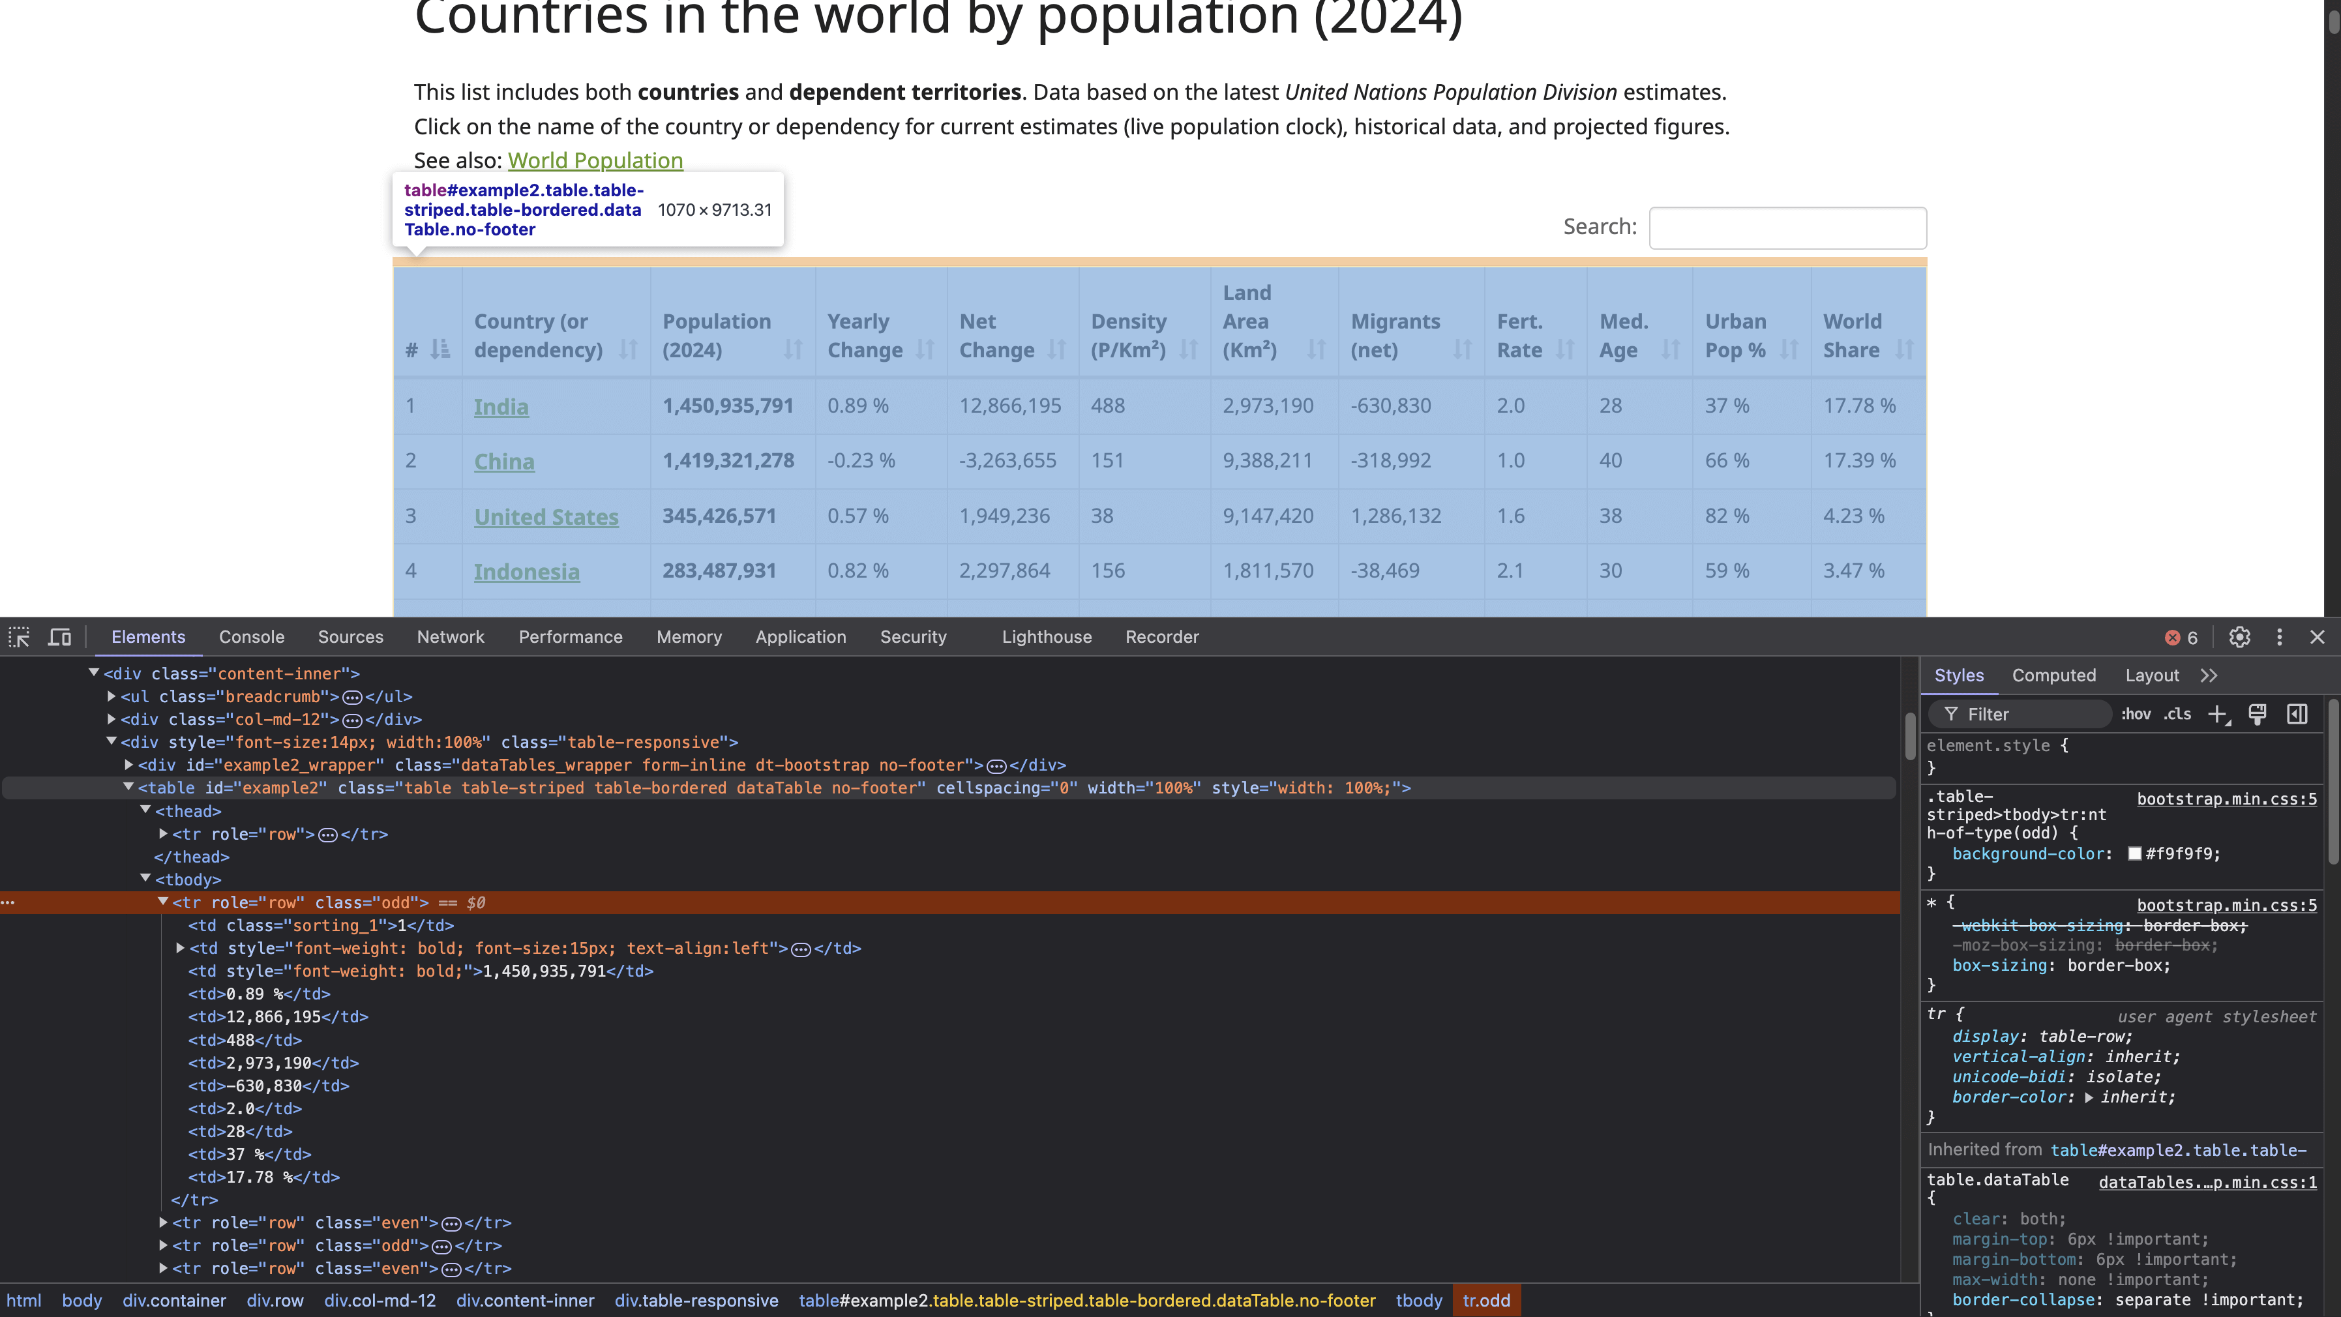Open the Network panel
This screenshot has width=2341, height=1317.
451,637
